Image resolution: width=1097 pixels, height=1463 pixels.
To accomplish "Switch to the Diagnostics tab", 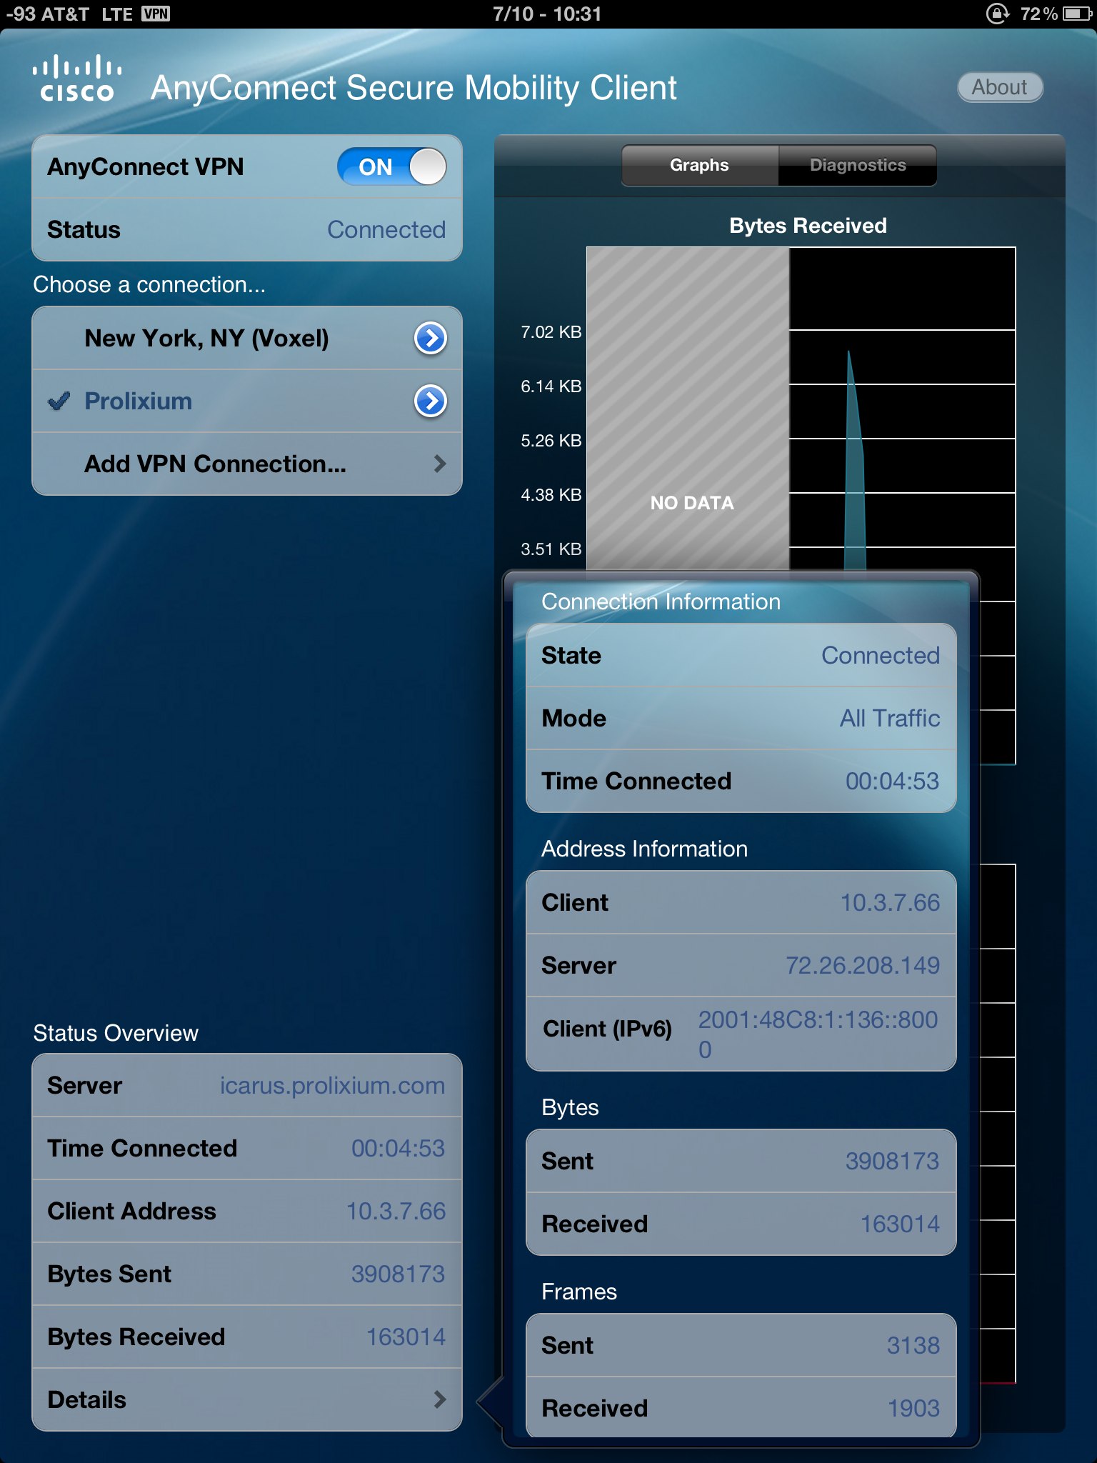I will (858, 165).
